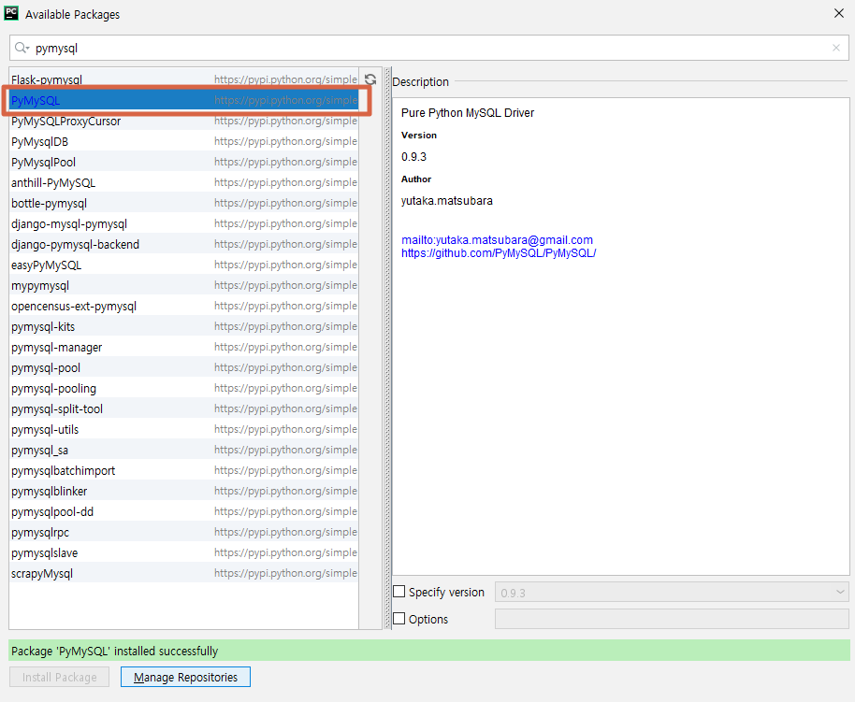Close the Available Packages dialog

pyautogui.click(x=839, y=13)
